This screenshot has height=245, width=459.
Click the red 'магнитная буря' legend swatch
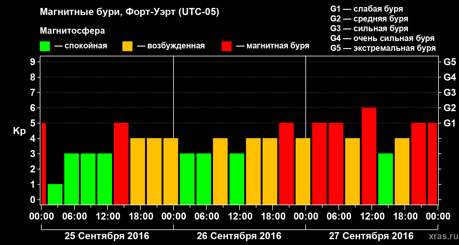pos(227,46)
